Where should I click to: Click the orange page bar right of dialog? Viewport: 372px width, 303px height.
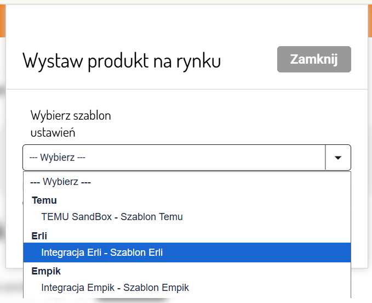pos(370,22)
